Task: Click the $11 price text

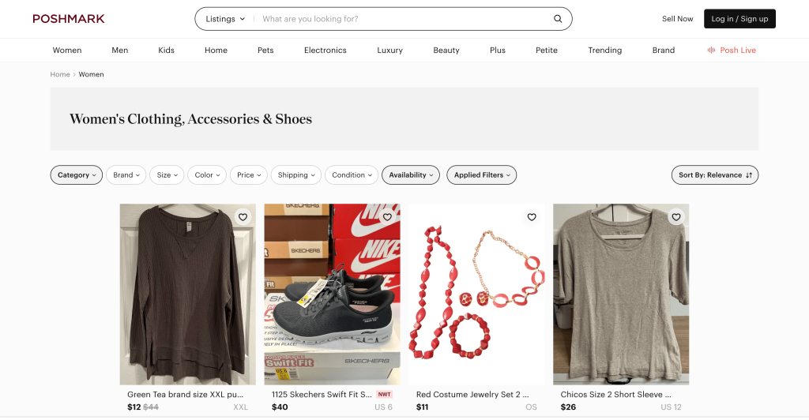Action: (422, 407)
